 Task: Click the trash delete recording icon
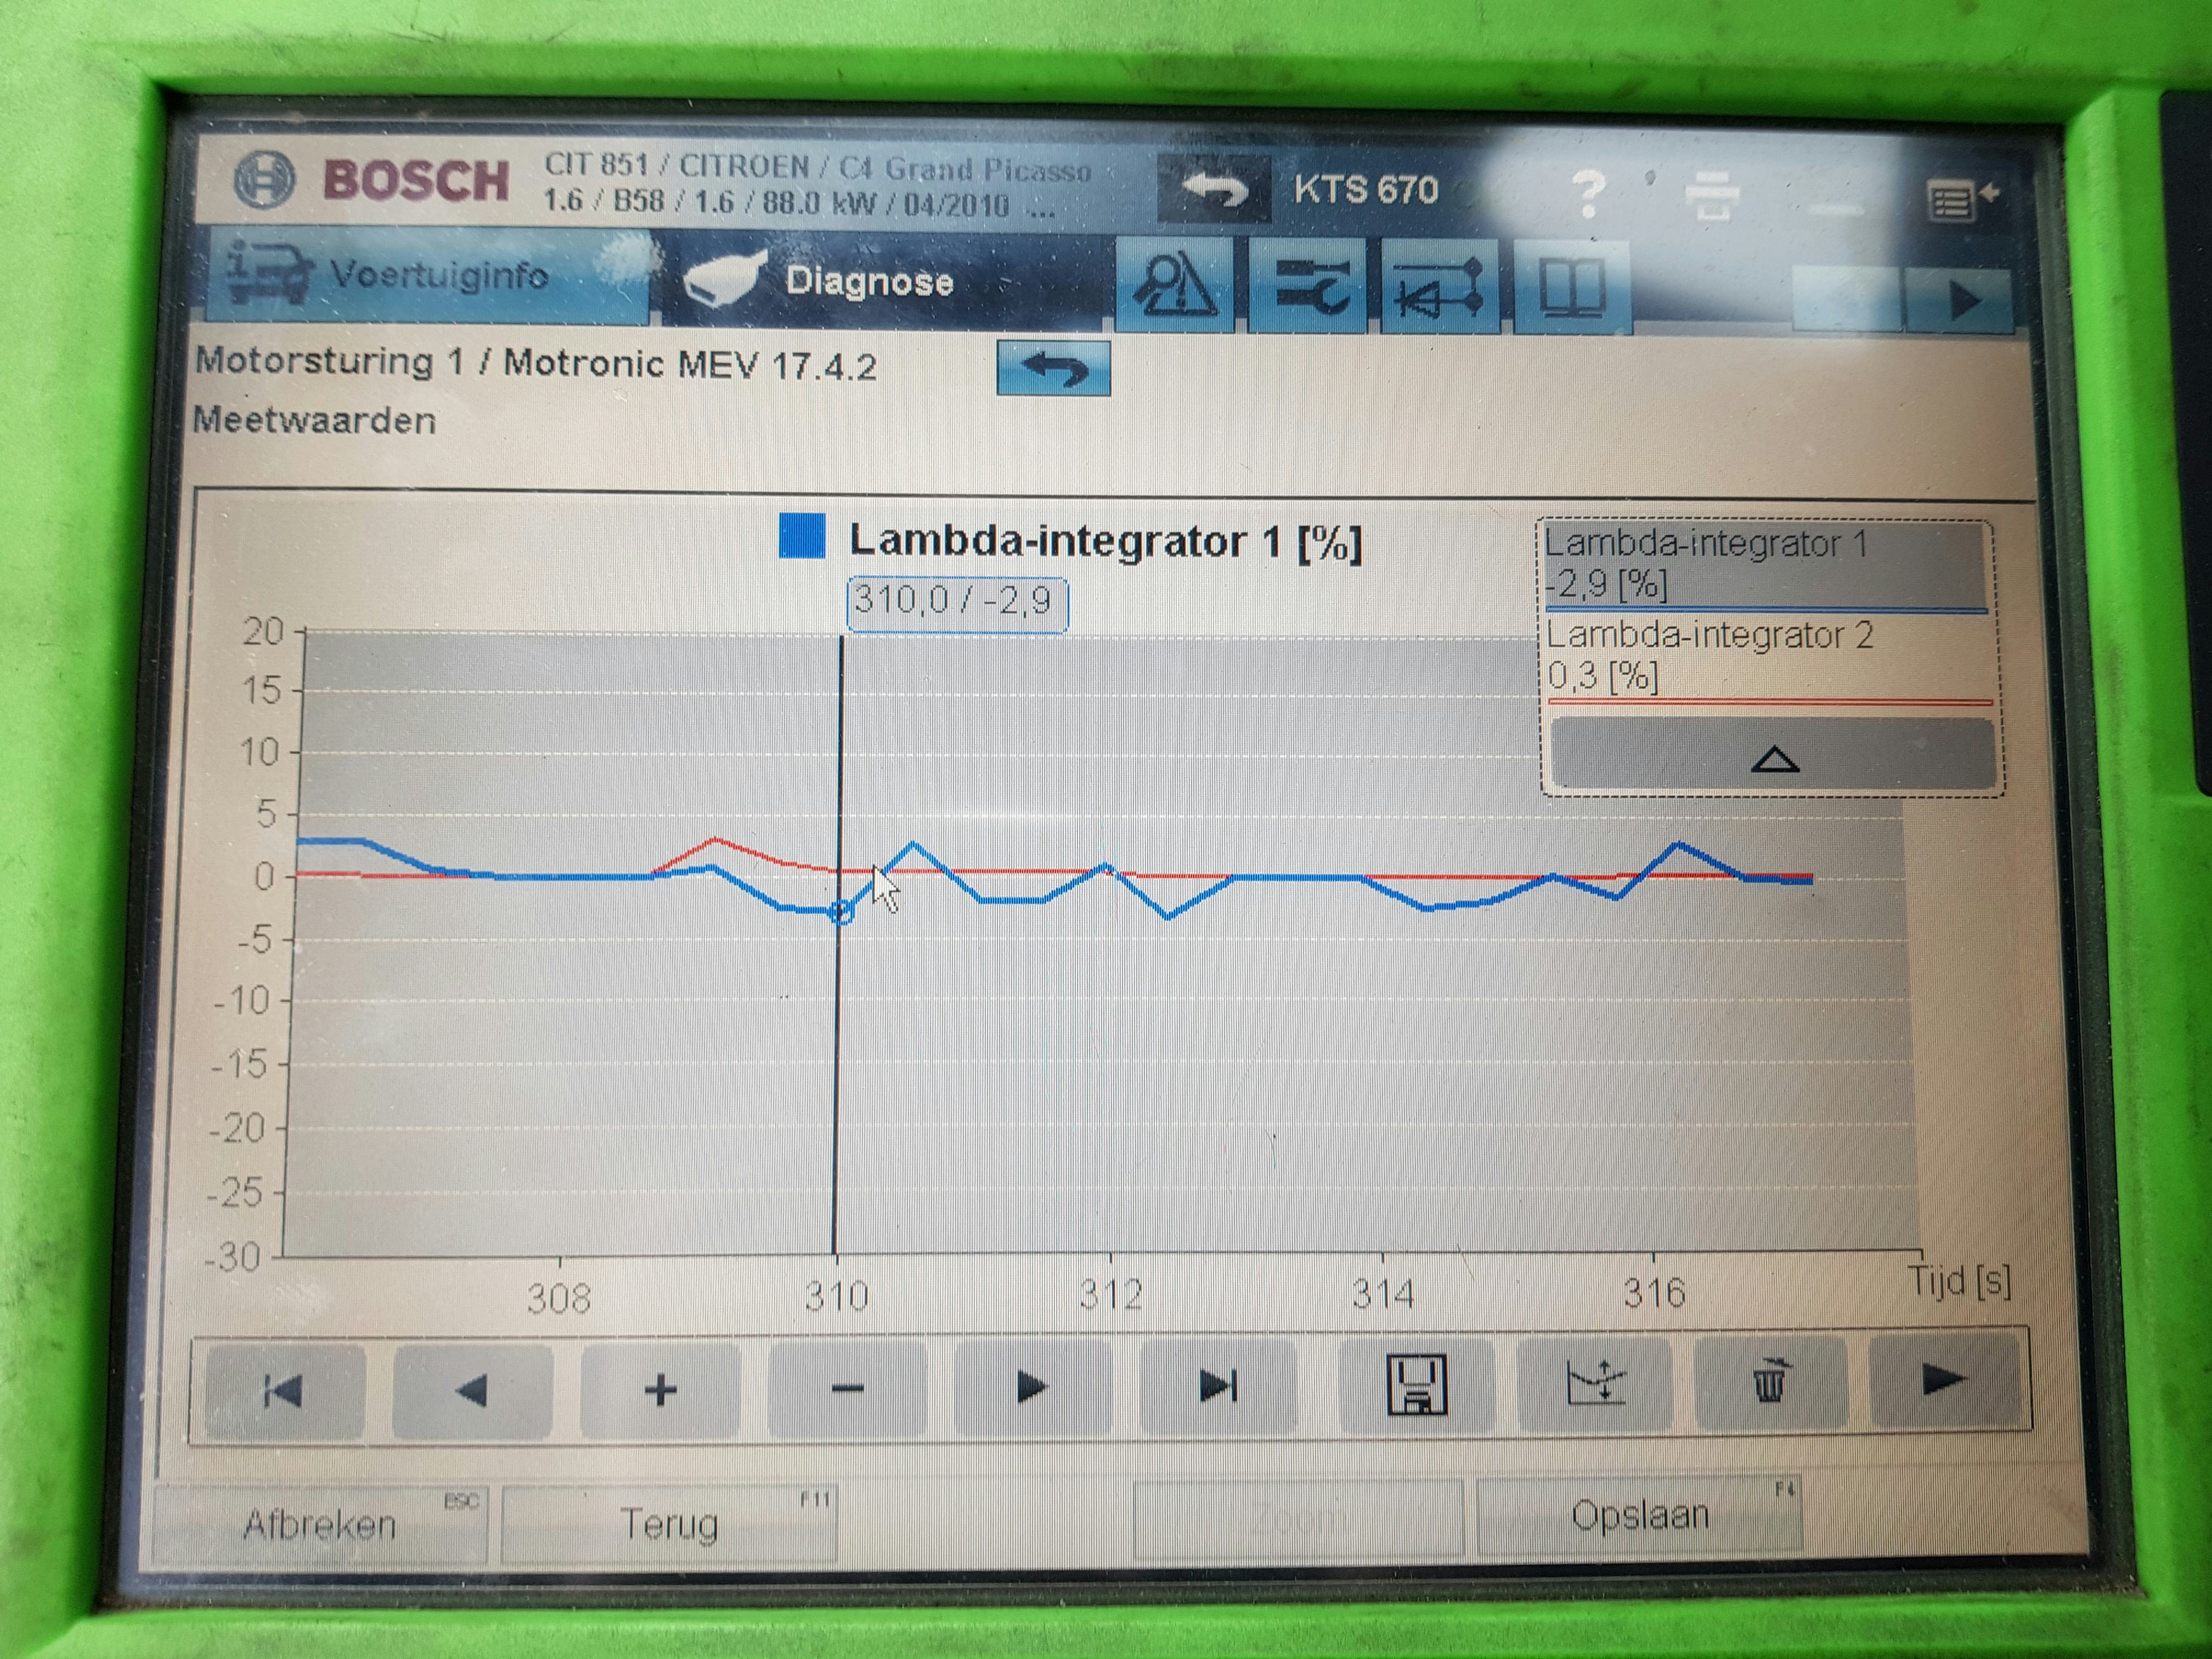[1768, 1383]
